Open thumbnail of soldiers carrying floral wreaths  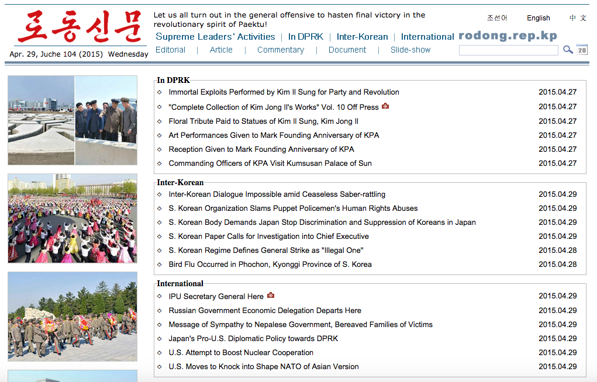pos(73,317)
